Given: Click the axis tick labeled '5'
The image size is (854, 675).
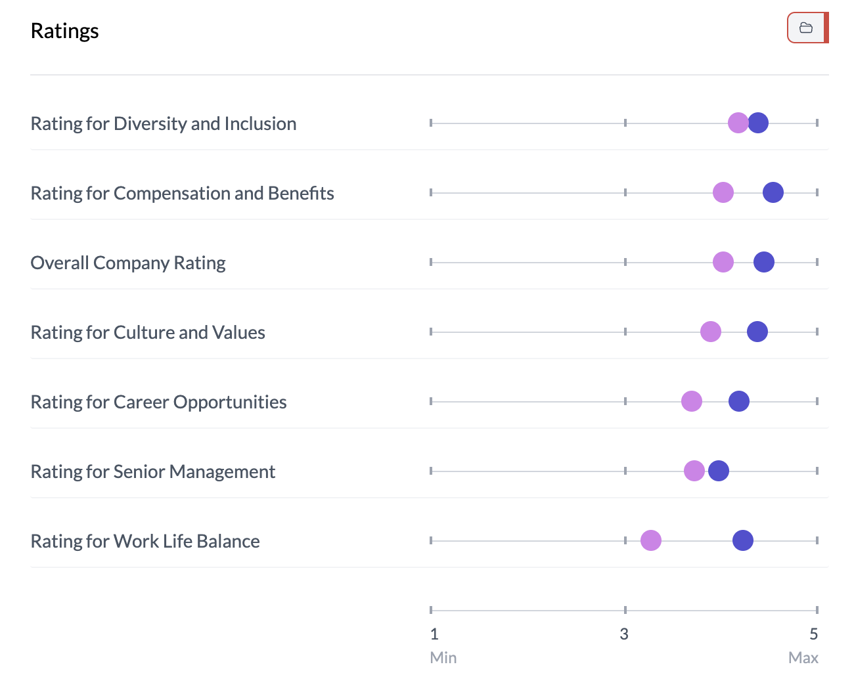Looking at the screenshot, I should [813, 634].
